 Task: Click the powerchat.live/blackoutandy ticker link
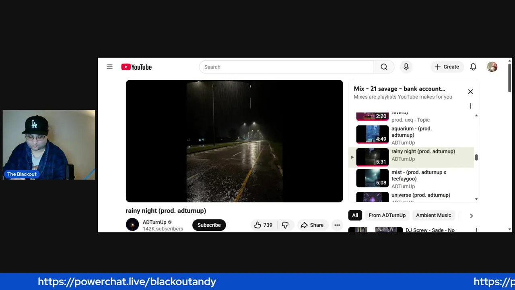coord(127,282)
